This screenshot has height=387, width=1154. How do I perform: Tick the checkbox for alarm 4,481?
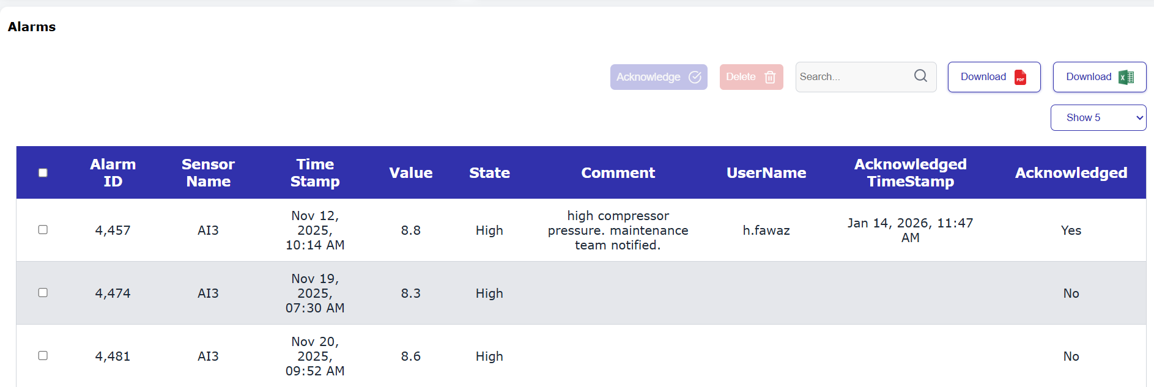pyautogui.click(x=43, y=356)
